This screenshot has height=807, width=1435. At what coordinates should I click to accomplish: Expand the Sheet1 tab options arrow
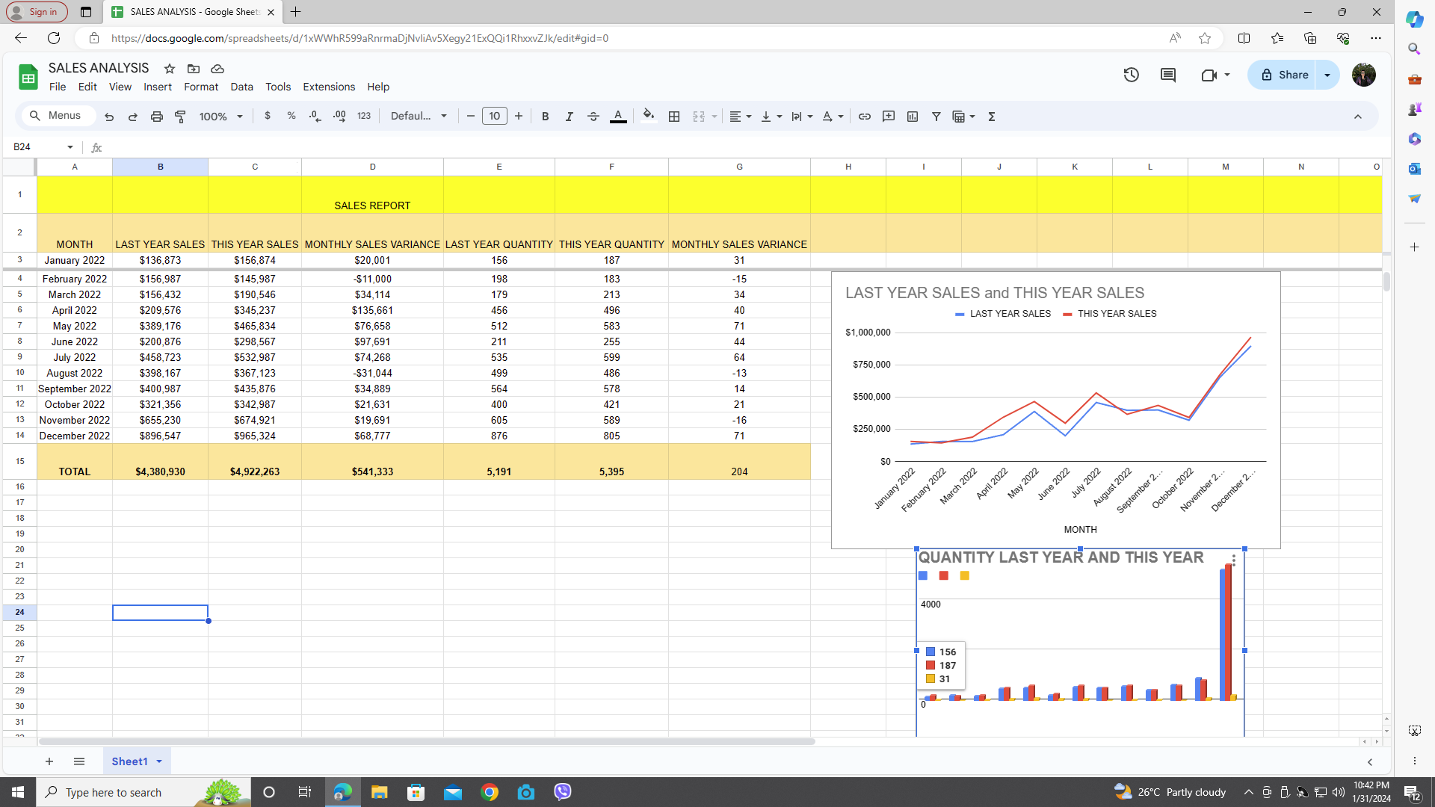(159, 761)
